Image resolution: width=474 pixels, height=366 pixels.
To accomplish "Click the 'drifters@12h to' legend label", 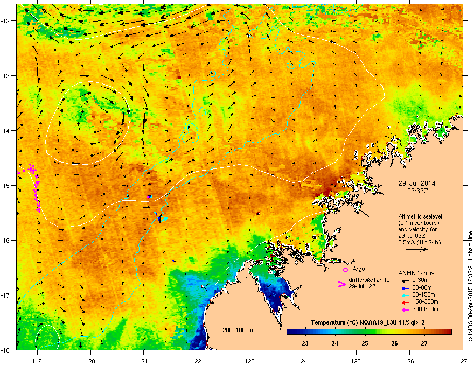I will coord(369,280).
